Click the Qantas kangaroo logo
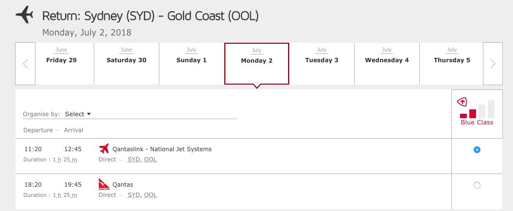The width and height of the screenshot is (513, 211). click(x=103, y=184)
